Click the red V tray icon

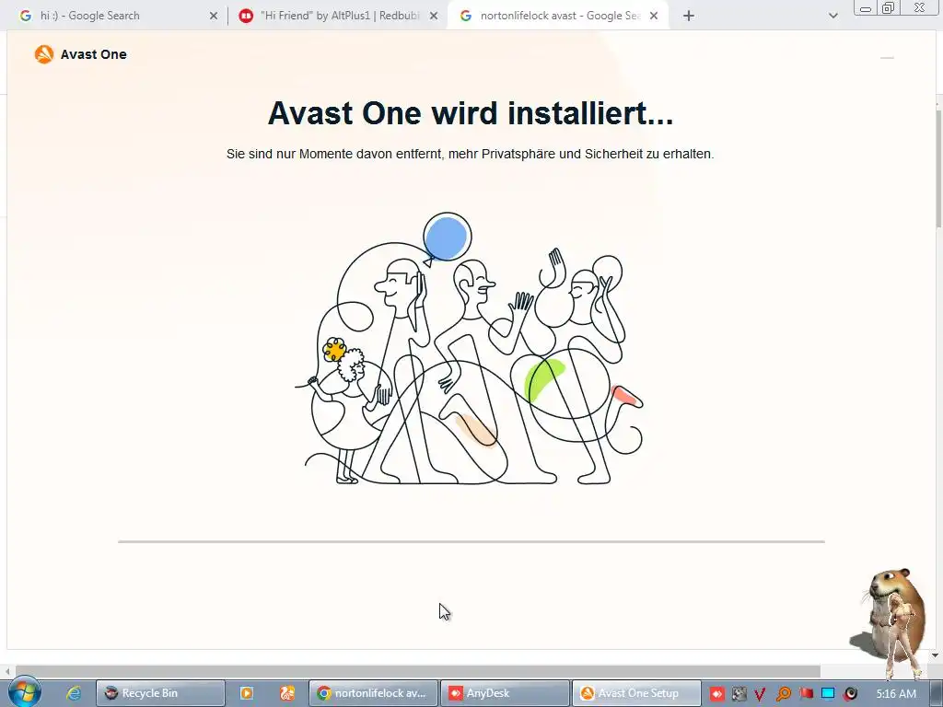(760, 694)
